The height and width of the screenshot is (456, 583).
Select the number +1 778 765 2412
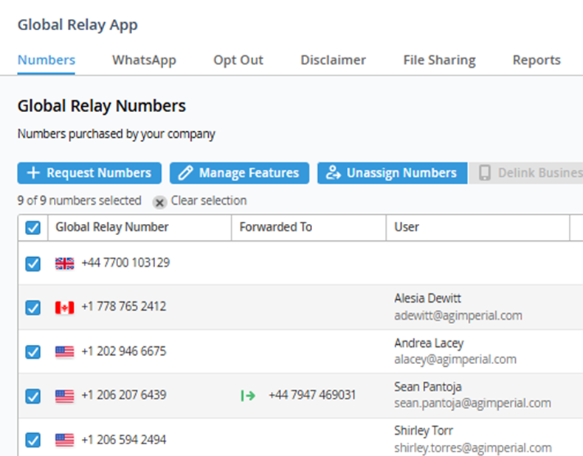point(124,306)
